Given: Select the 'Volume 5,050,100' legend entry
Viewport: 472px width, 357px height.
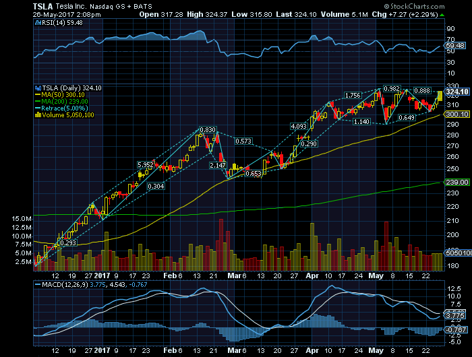Looking at the screenshot, I should point(68,115).
